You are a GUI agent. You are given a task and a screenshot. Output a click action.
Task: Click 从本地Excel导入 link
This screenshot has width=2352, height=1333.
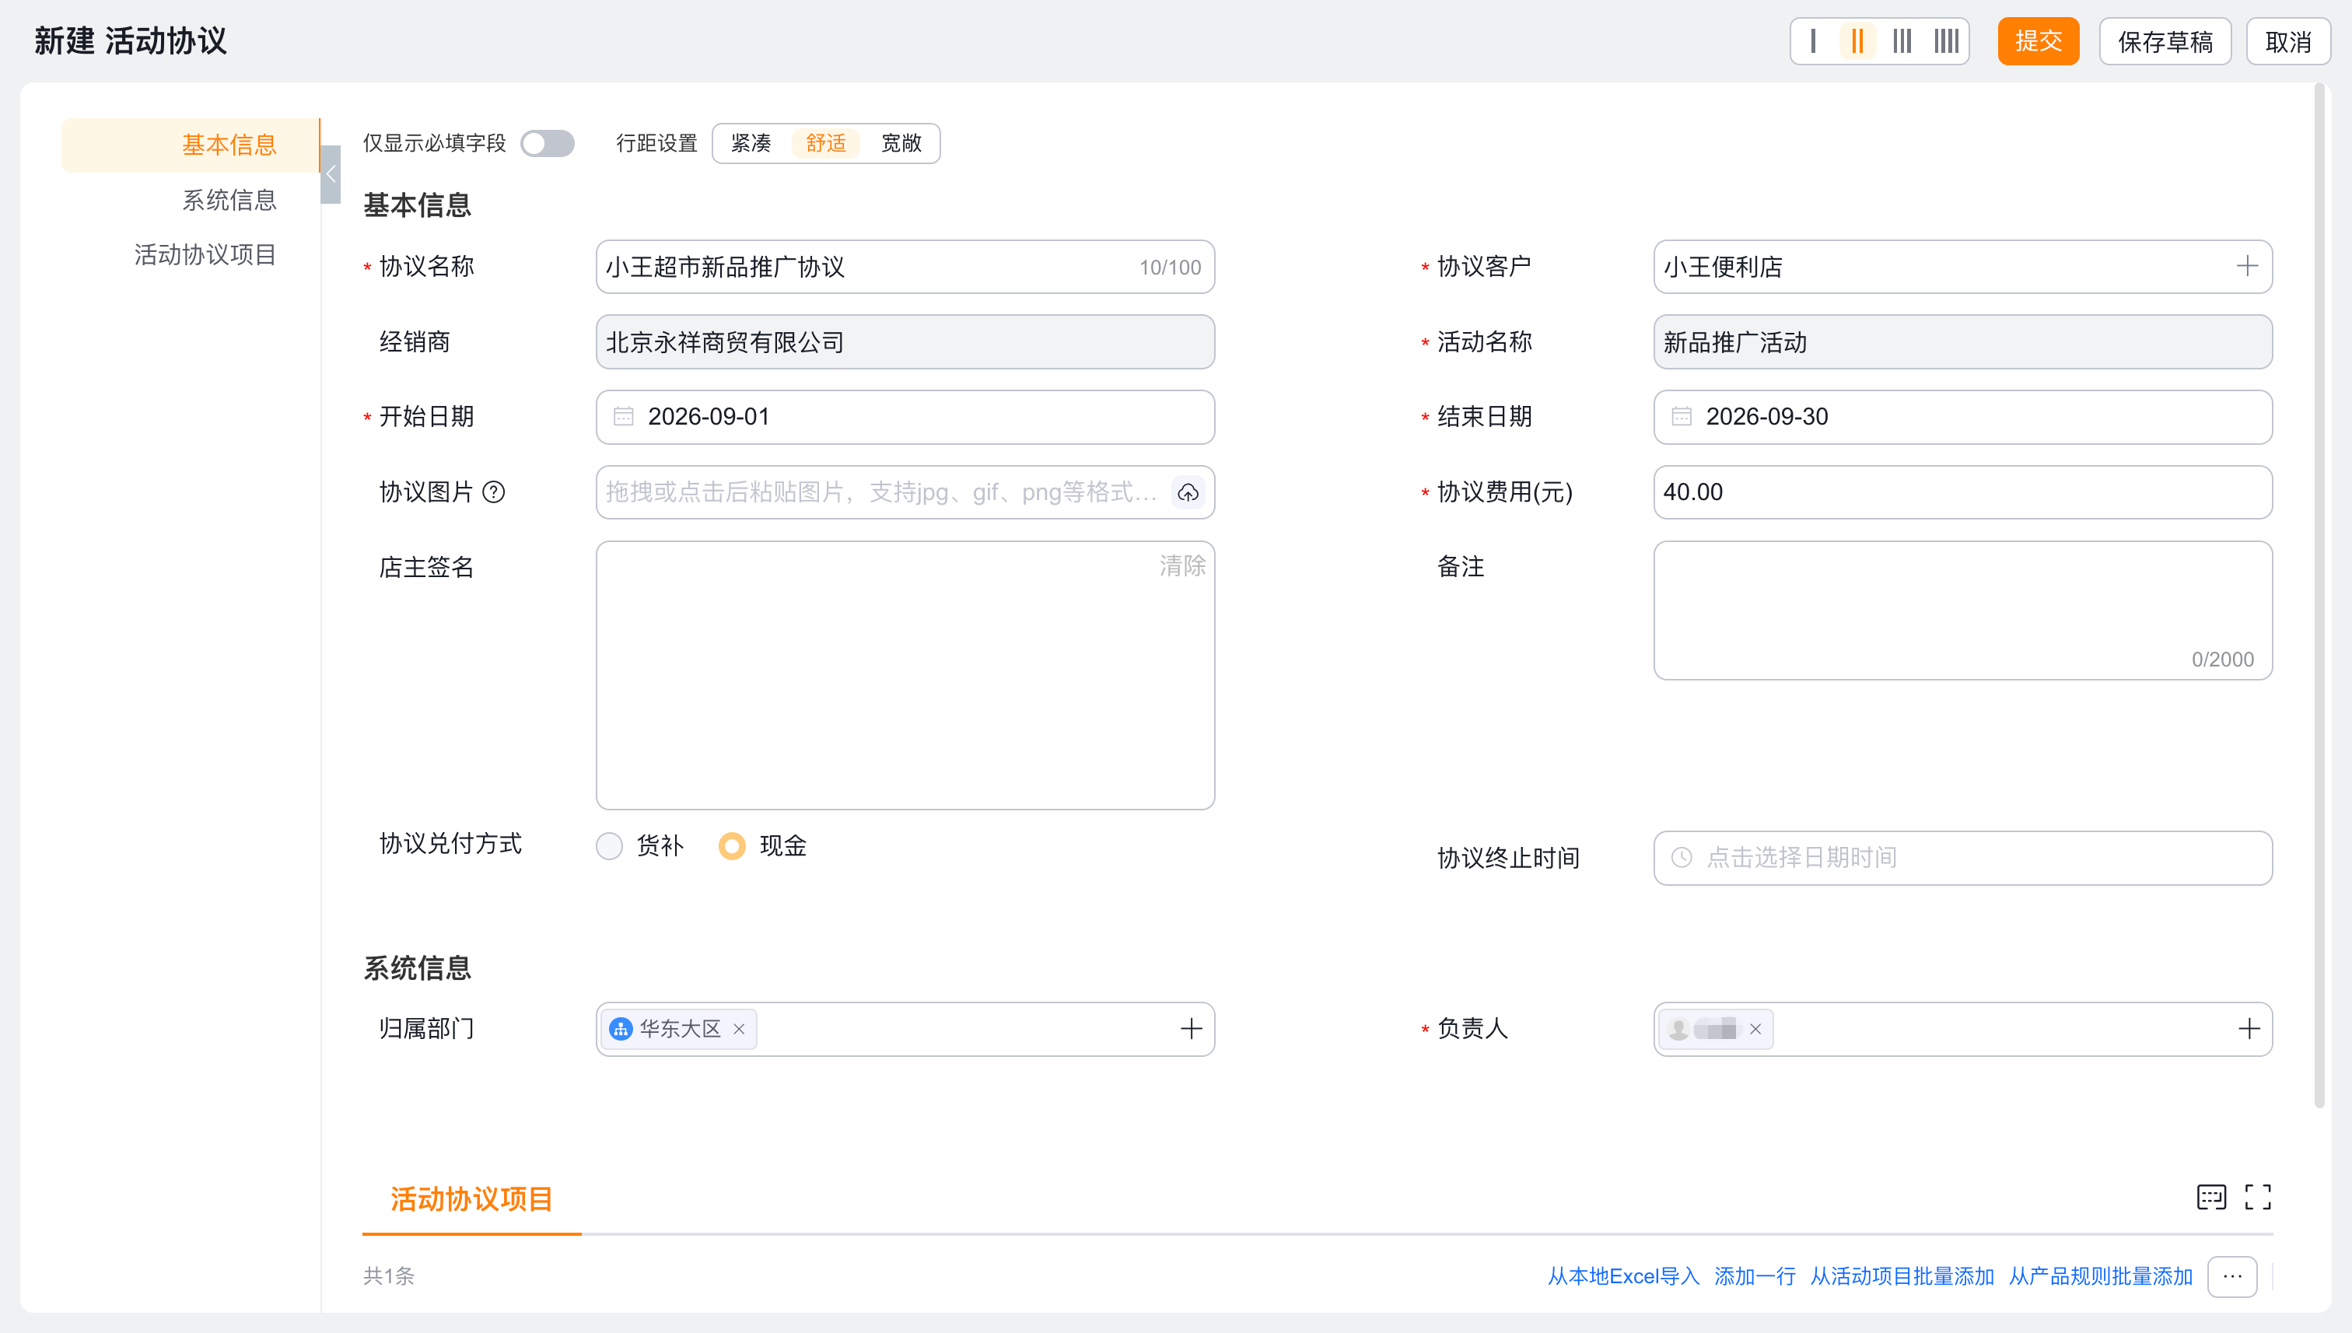click(x=1623, y=1276)
